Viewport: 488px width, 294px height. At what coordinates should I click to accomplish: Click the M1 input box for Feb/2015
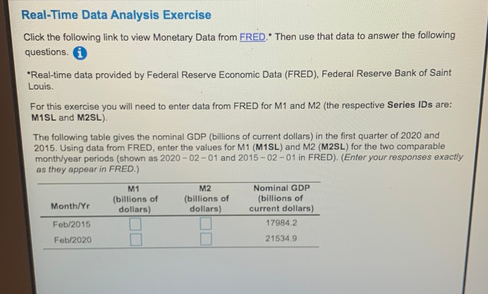pos(136,224)
